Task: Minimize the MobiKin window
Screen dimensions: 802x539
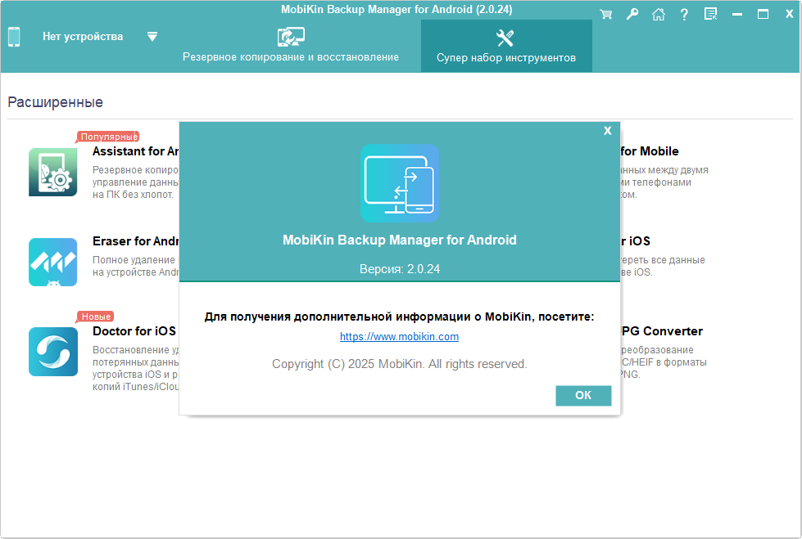Action: click(737, 14)
